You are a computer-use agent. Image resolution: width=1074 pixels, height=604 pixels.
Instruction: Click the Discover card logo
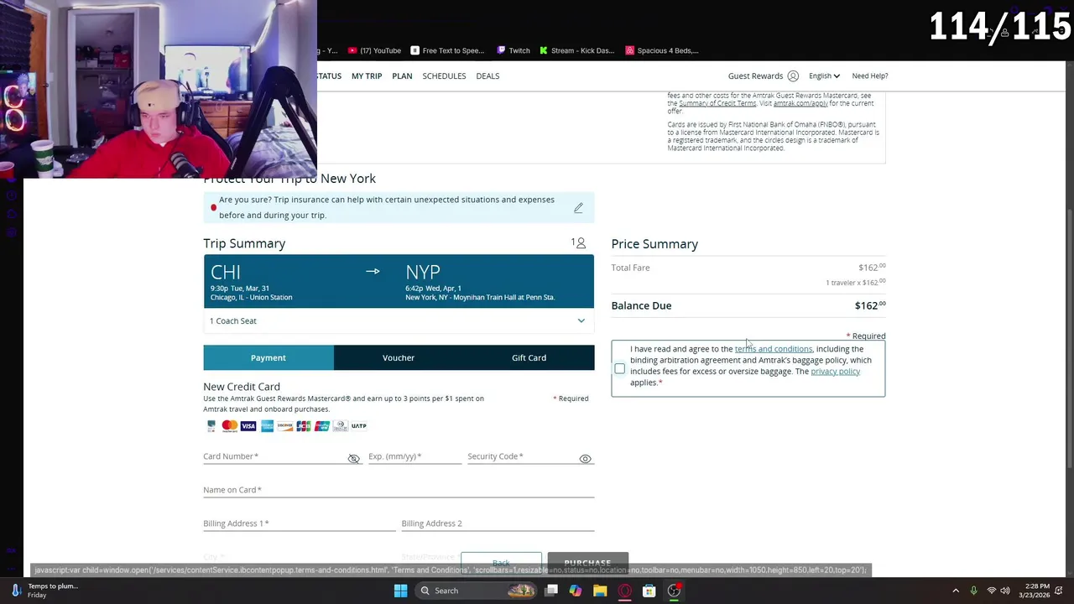point(285,426)
